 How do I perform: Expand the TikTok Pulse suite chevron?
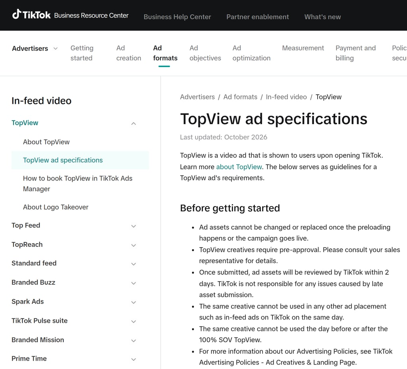coord(133,322)
